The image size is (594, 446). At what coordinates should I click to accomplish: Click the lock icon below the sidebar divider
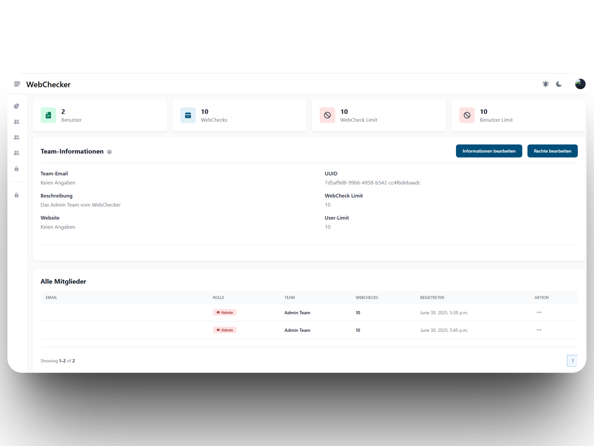[x=17, y=195]
